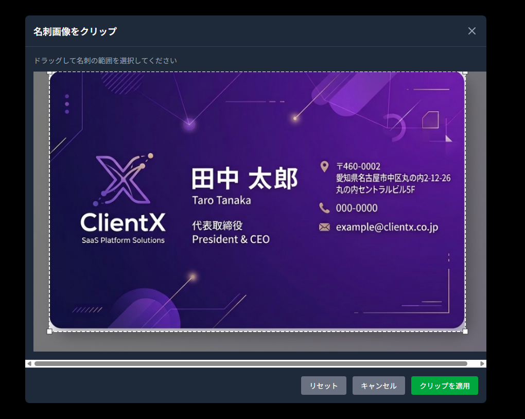Select the bottom-right crop handle
The width and height of the screenshot is (525, 419).
click(465, 331)
